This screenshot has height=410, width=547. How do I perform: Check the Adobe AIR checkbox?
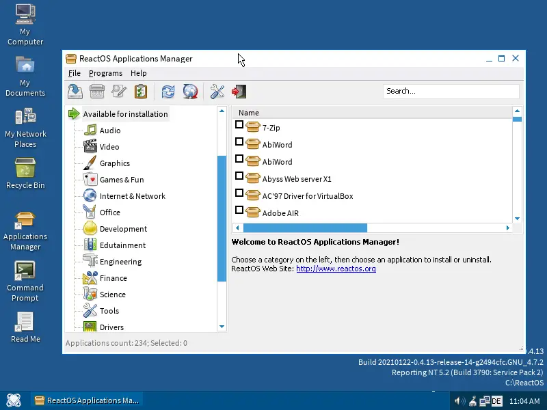click(x=239, y=210)
